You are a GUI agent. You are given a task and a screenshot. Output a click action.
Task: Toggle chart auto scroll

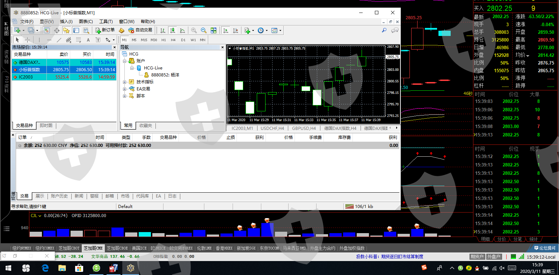pos(226,31)
